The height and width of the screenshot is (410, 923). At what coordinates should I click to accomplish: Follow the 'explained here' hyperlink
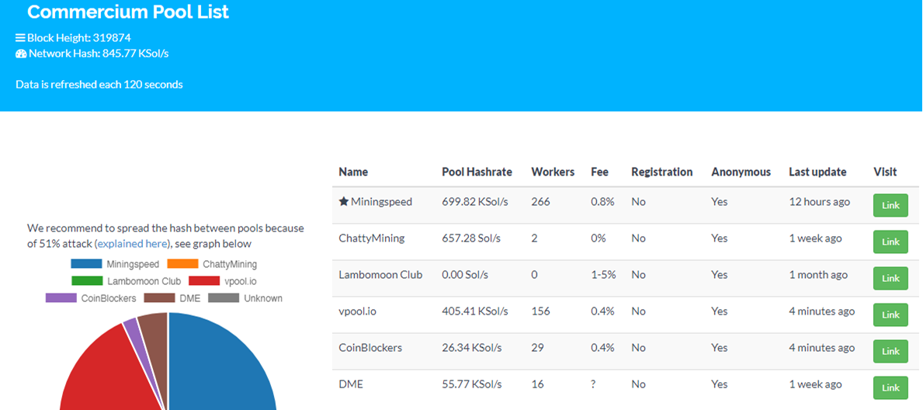(x=133, y=243)
